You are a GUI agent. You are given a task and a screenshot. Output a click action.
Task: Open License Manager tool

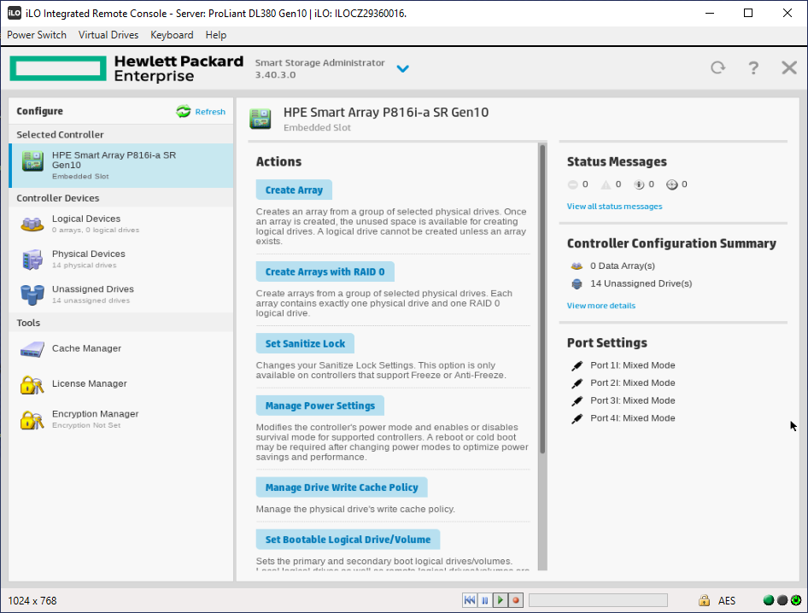coord(121,384)
